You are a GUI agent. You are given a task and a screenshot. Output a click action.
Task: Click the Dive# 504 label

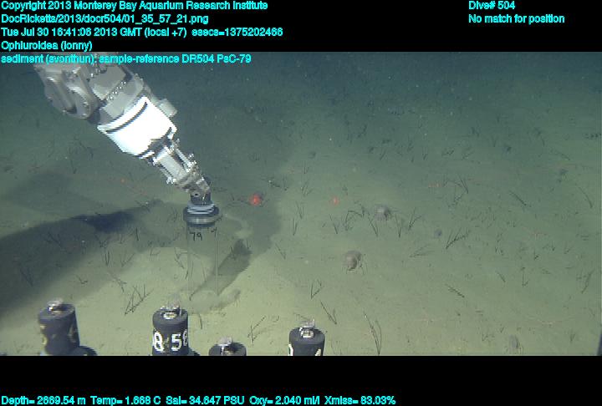pyautogui.click(x=492, y=6)
